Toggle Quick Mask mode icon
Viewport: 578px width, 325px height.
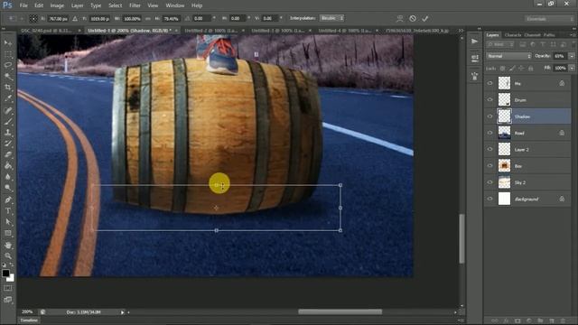[8, 288]
